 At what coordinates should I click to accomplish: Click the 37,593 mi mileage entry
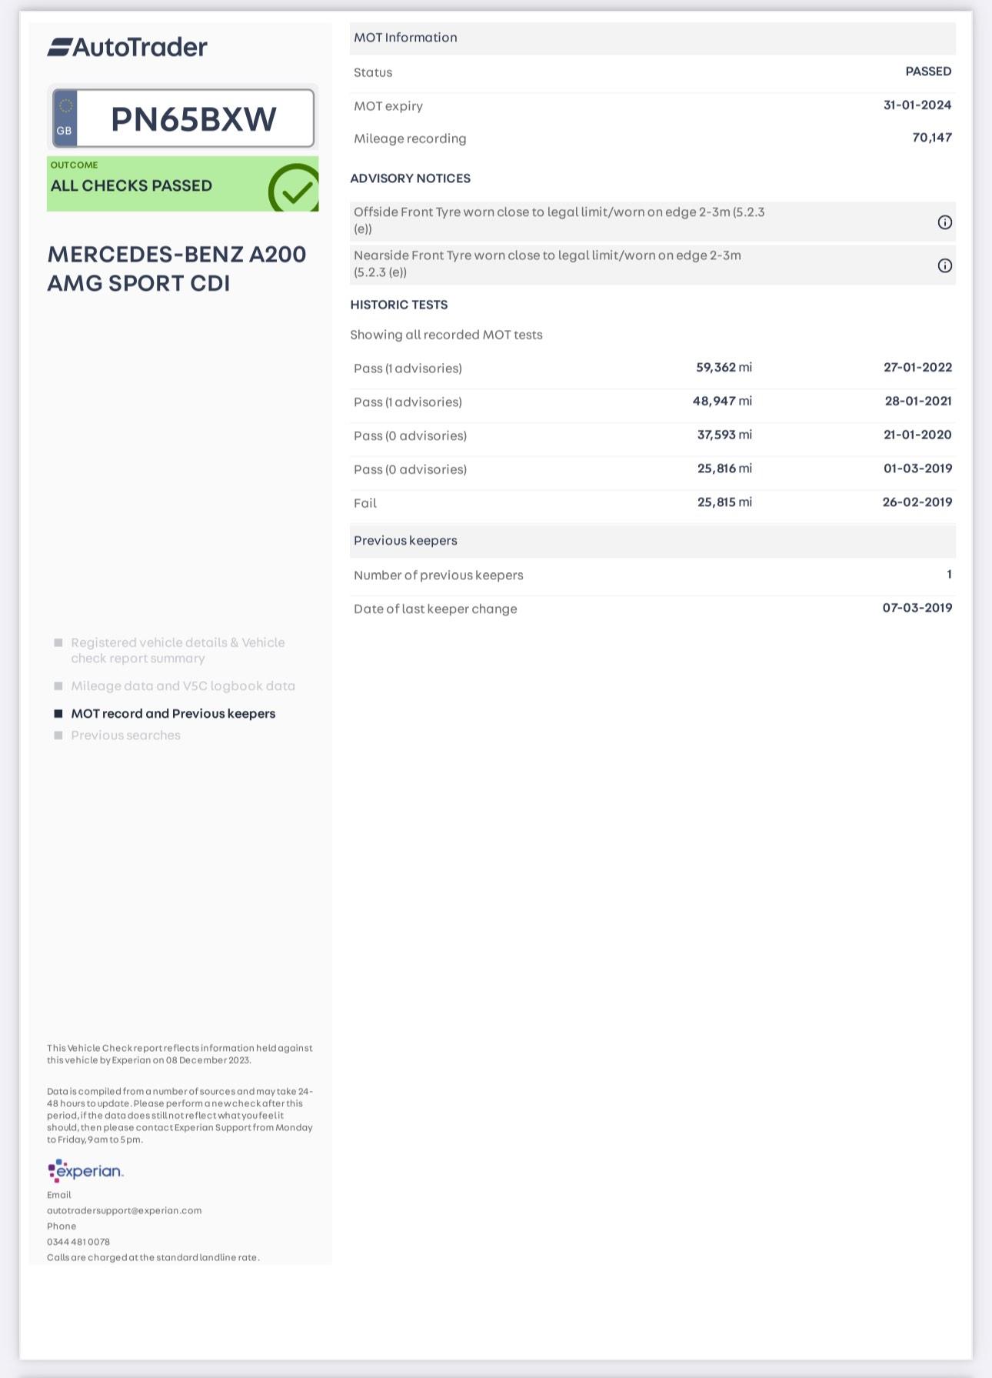coord(724,435)
